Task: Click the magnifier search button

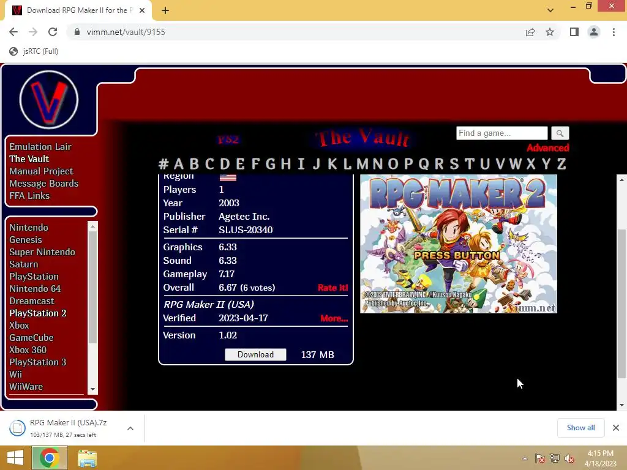Action: (x=560, y=133)
